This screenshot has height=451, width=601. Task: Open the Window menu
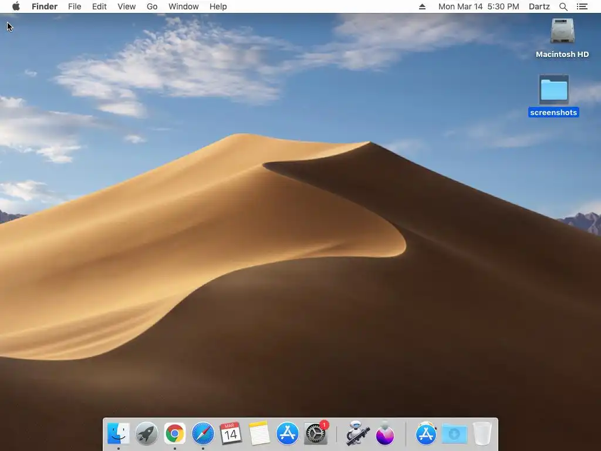[184, 6]
